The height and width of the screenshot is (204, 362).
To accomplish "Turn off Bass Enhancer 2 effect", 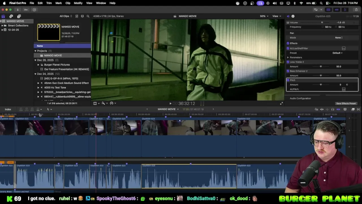I will tap(288, 71).
